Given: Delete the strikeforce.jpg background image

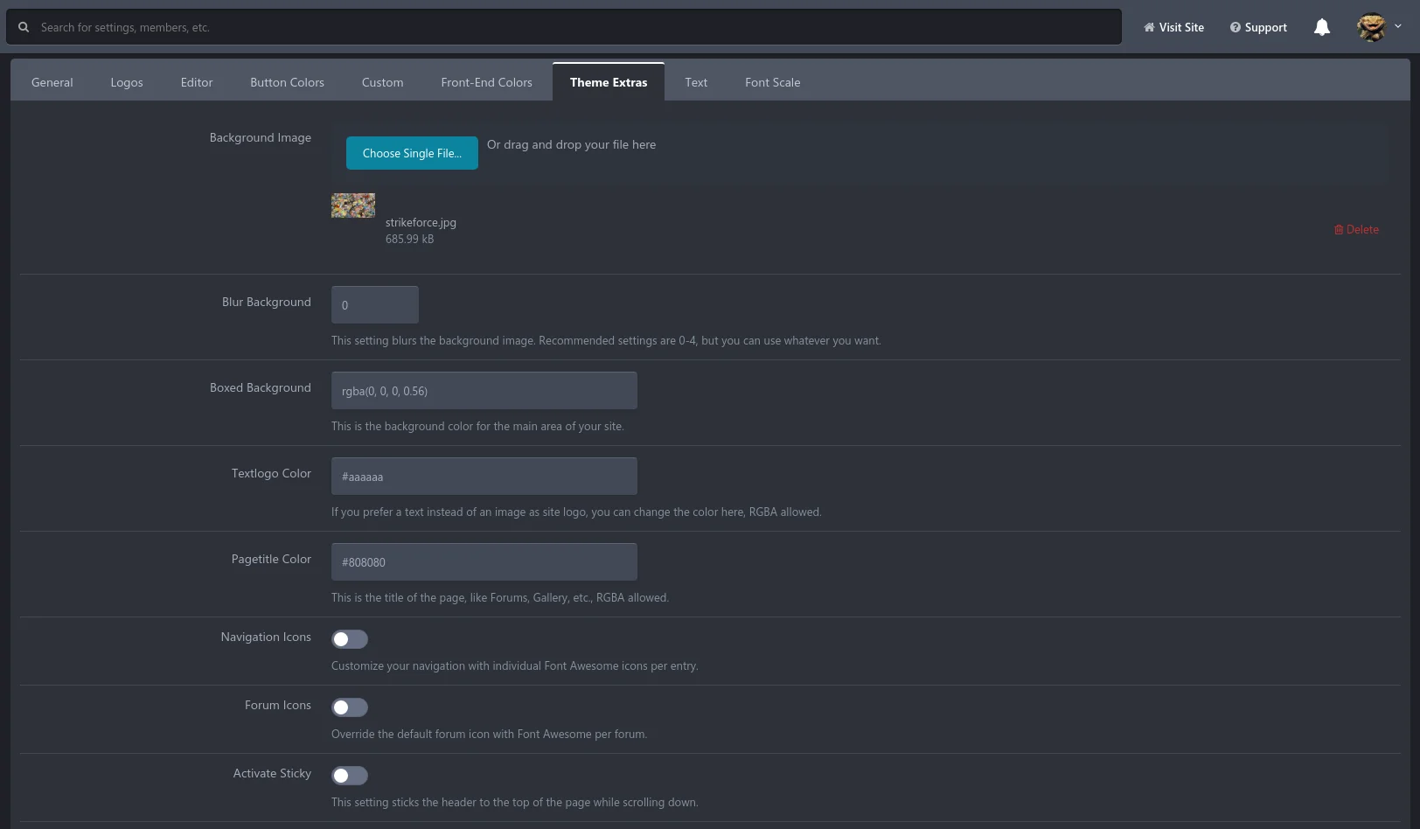Looking at the screenshot, I should pos(1356,229).
